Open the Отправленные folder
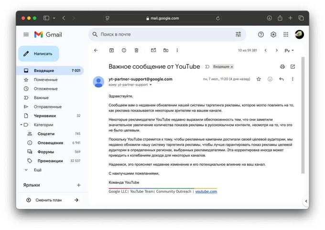Image resolution: width=325 pixels, height=230 pixels. coord(47,106)
